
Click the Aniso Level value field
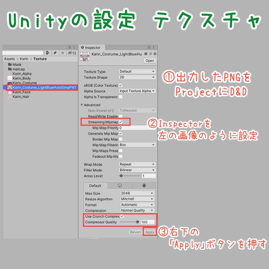(x=149, y=176)
